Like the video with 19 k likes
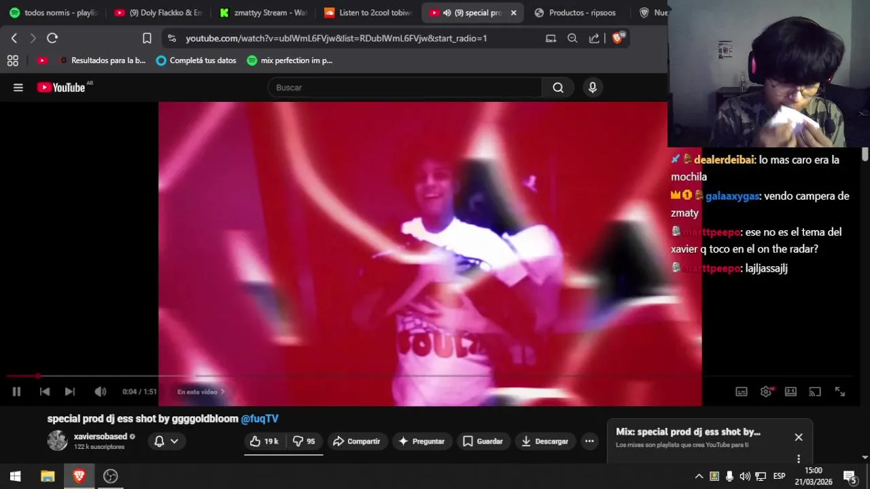This screenshot has height=489, width=870. [x=264, y=441]
